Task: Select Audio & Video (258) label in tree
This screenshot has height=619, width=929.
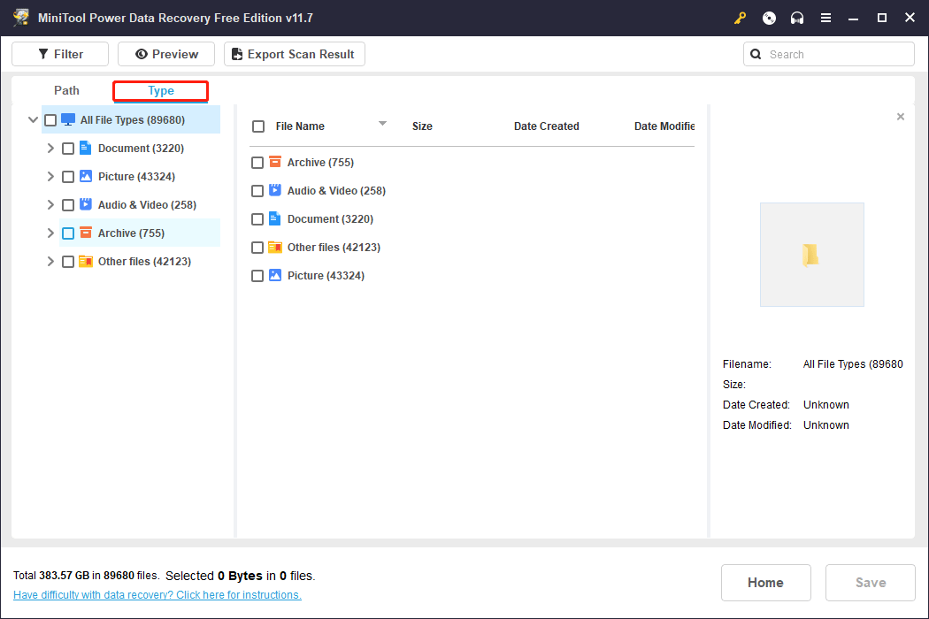Action: click(x=147, y=205)
